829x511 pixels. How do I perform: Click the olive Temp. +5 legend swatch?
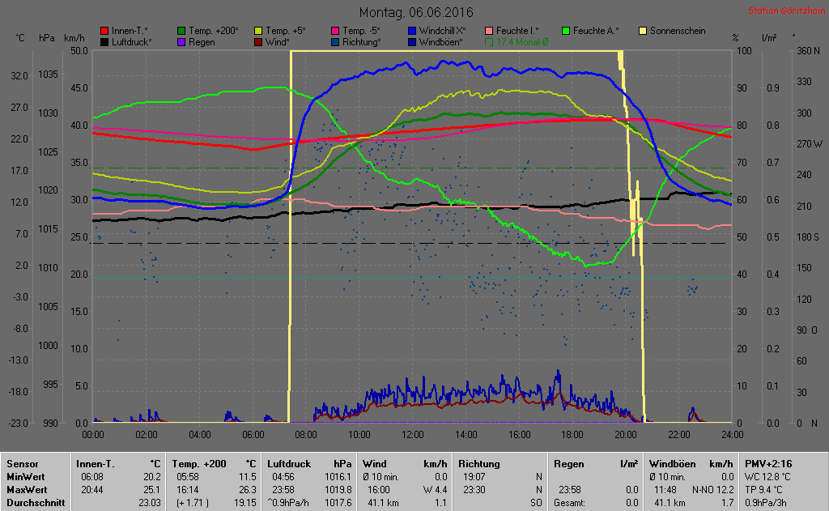(x=258, y=32)
